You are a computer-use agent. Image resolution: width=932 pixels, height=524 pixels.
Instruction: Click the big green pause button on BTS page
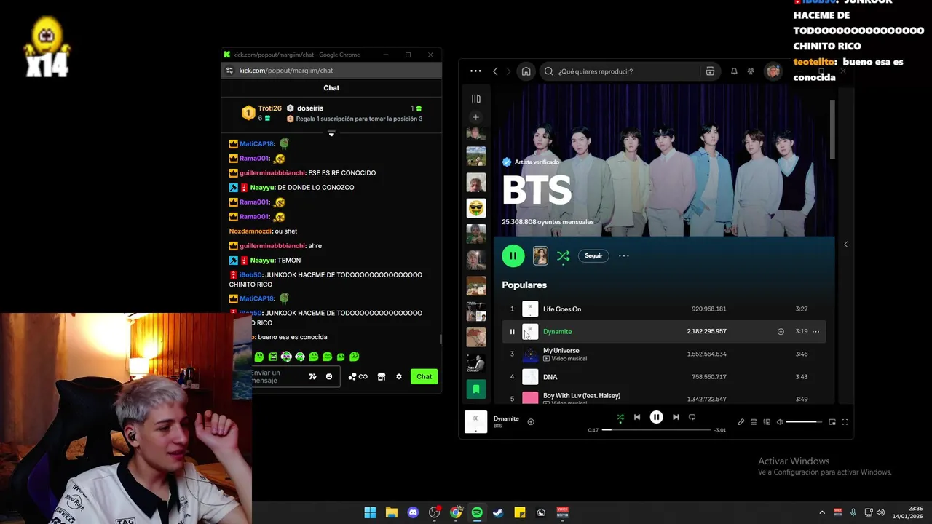click(x=513, y=255)
